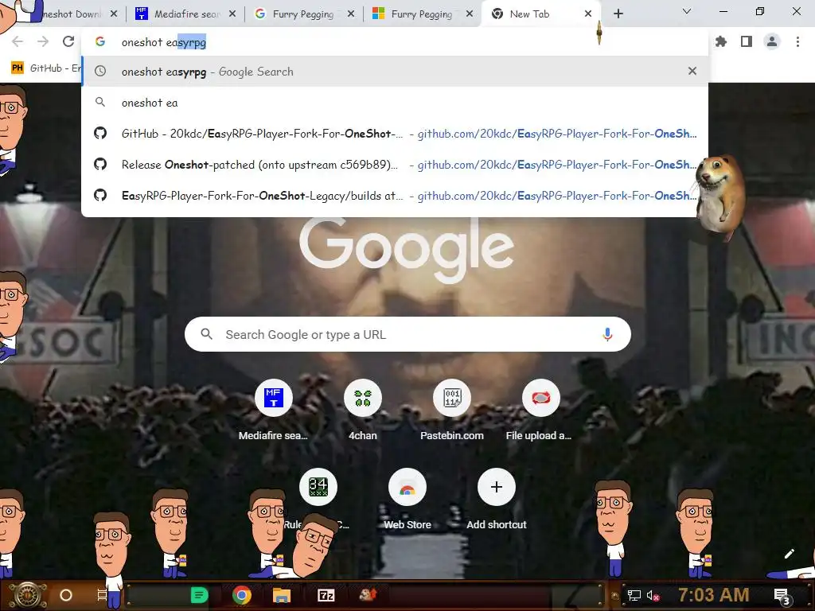The height and width of the screenshot is (611, 815).
Task: Toggle the browser side panel icon
Action: coord(747,41)
